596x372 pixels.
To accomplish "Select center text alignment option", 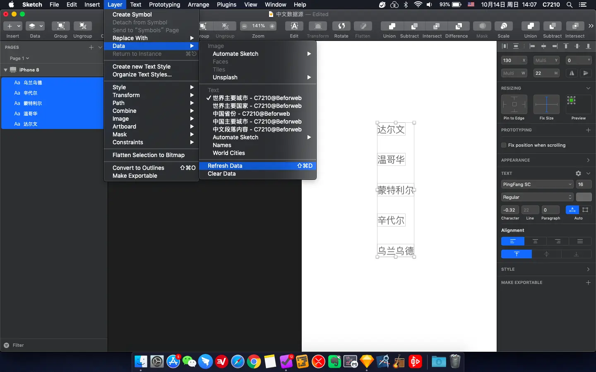I will (x=535, y=241).
